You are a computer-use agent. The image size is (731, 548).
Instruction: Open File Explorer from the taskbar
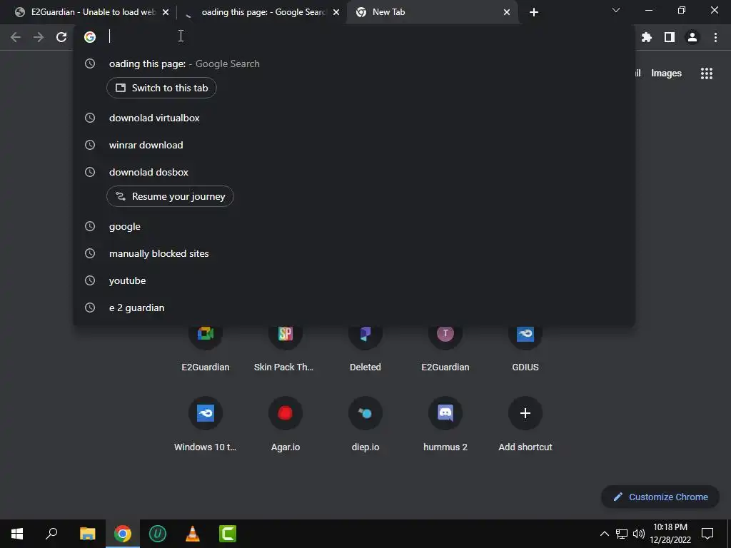tap(87, 534)
